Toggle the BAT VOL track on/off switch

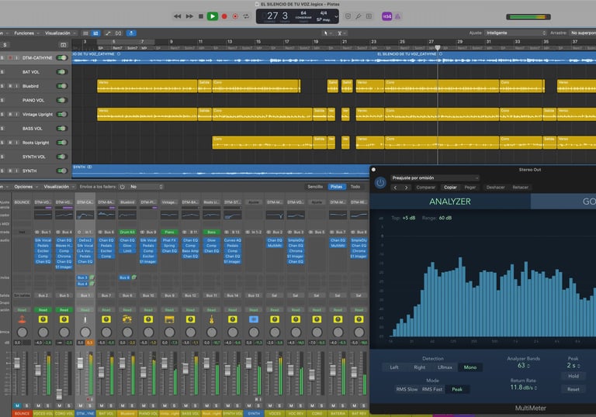[61, 72]
